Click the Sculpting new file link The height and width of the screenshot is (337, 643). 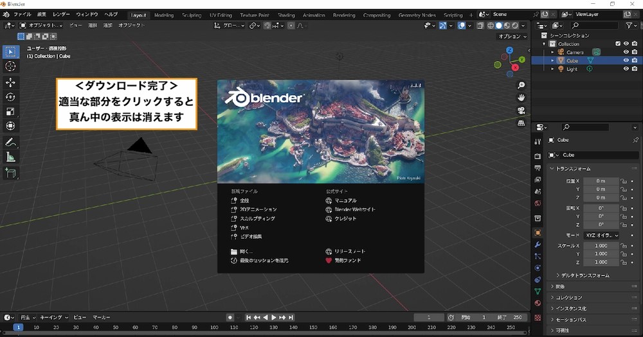coord(253,219)
